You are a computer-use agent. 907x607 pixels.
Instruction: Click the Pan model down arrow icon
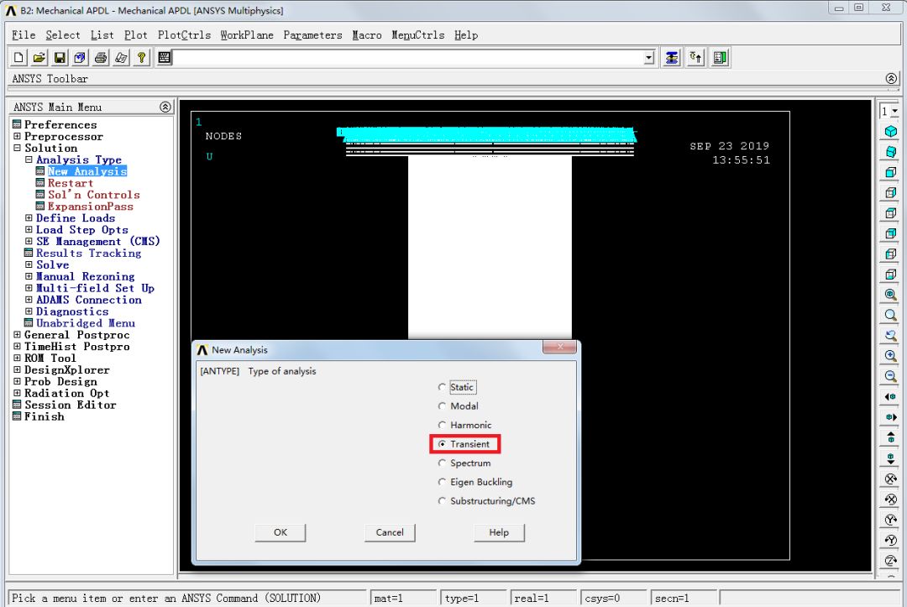pyautogui.click(x=891, y=458)
